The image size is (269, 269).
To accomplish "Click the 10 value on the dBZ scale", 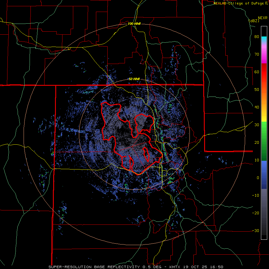I will pyautogui.click(x=257, y=160).
